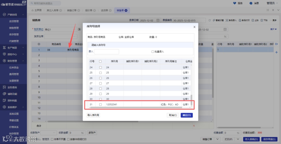Collapse the 财务管理 sidebar section

[x=23, y=61]
